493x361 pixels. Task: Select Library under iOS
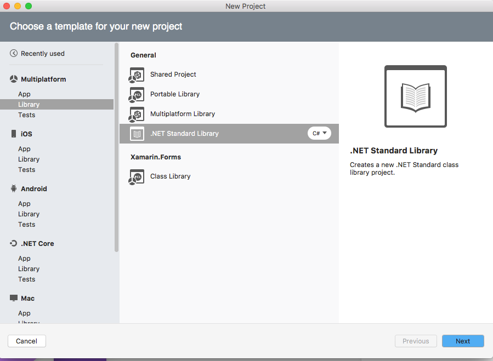[29, 159]
